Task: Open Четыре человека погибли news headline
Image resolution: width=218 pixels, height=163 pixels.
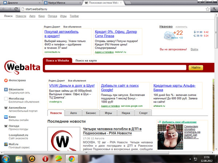Action: 112,131
